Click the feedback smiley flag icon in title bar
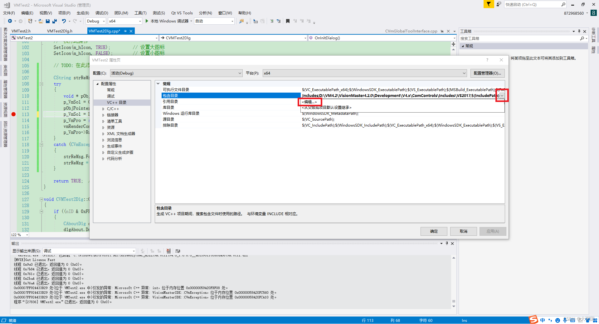Screen dimensions: 599x324 499,4
